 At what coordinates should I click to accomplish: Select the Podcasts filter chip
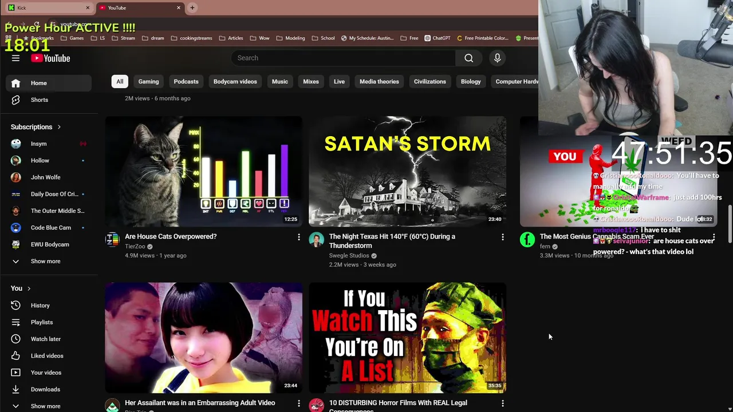click(186, 81)
